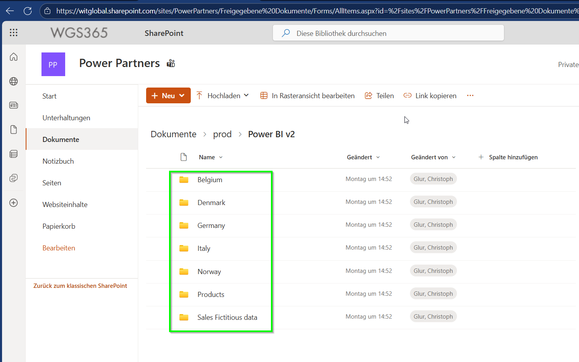Open the Germany folder

211,226
